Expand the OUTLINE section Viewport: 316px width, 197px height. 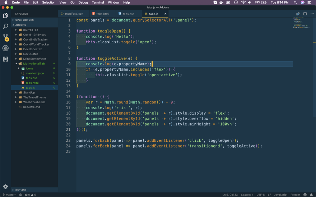click(x=34, y=190)
